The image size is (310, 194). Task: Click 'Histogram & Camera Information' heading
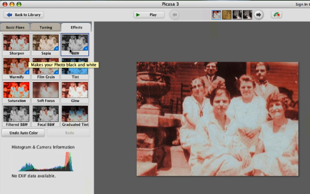(x=43, y=147)
